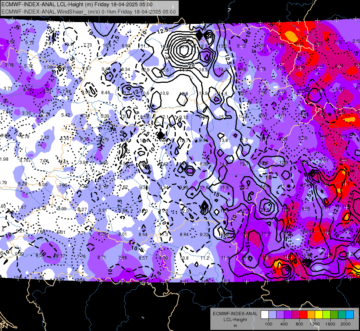Click the 10.9 grid value

pos(164,93)
